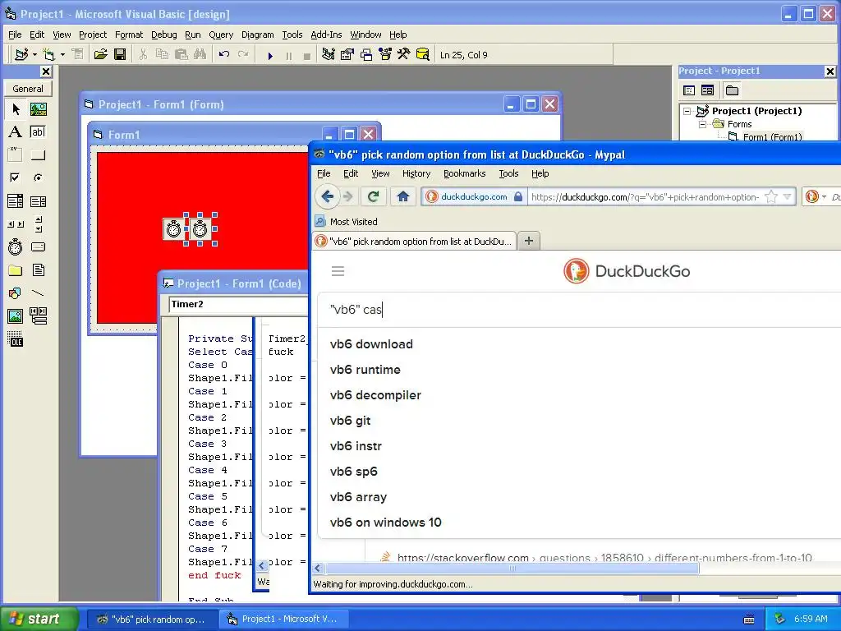The image size is (841, 631).
Task: Select the ComboBox tool in the toolbox
Action: 16,201
